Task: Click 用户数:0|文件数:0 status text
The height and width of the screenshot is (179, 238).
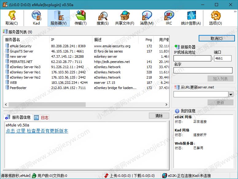Action: pyautogui.click(x=53, y=176)
